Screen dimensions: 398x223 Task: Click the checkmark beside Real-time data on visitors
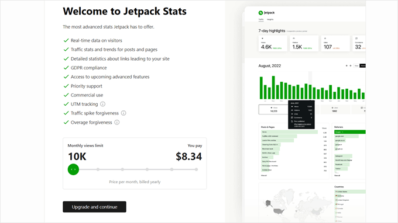(x=66, y=40)
